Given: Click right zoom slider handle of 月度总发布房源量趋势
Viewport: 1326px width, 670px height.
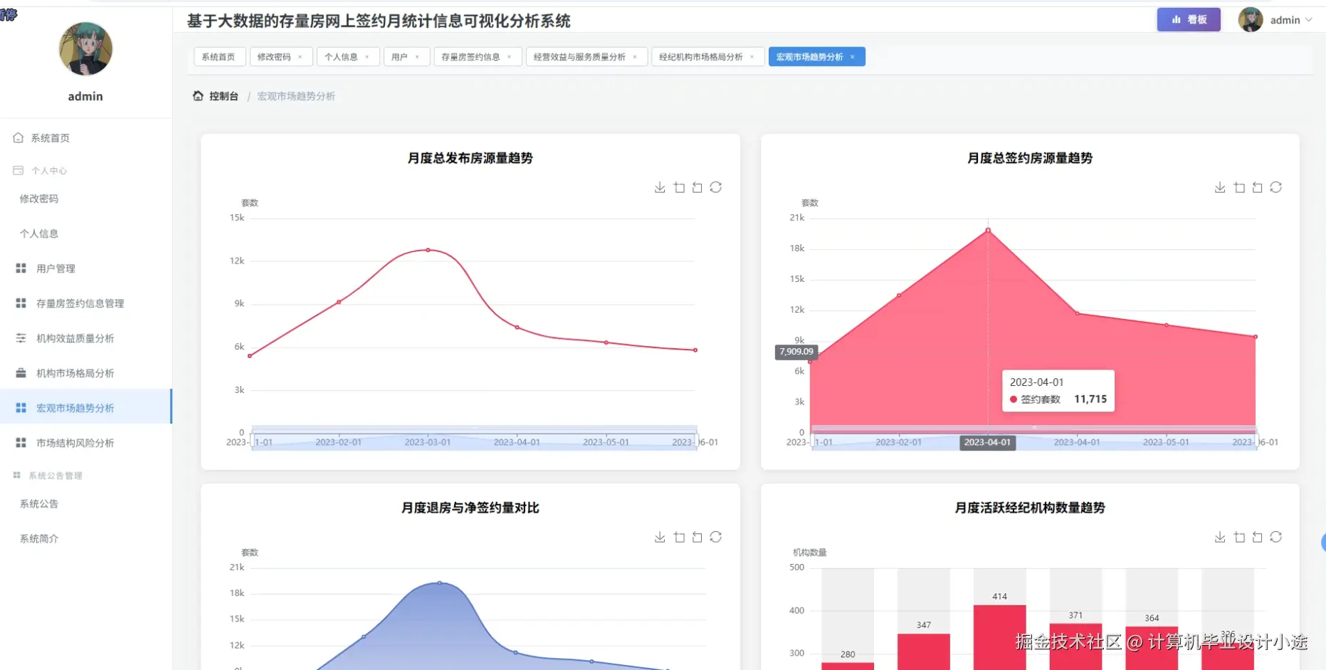Looking at the screenshot, I should [698, 442].
